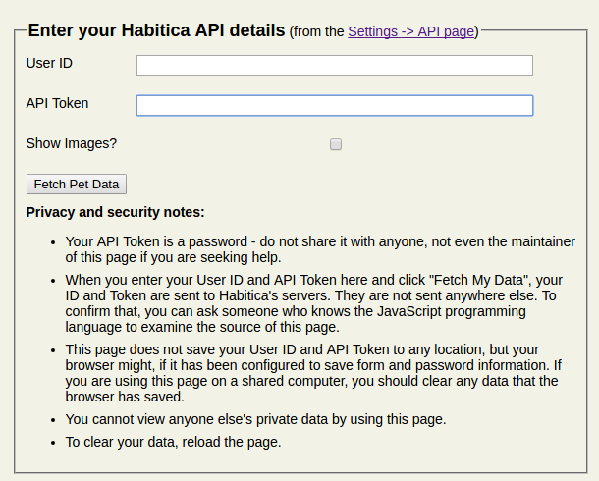Click the Enter your Habitica API details heading

[x=157, y=30]
